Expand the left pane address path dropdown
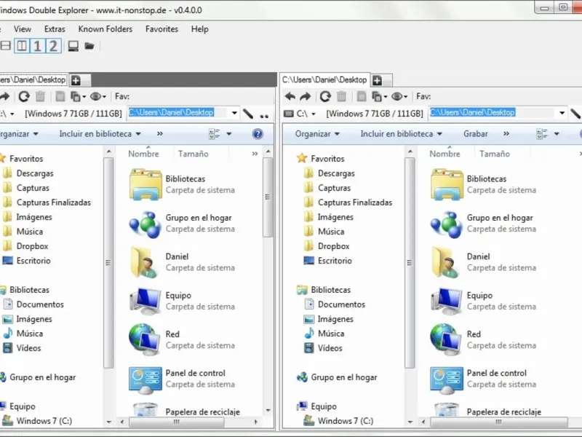 click(234, 113)
